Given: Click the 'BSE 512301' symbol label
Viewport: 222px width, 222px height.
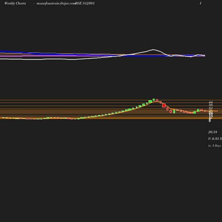Looking at the screenshot, I should [x=85, y=4].
